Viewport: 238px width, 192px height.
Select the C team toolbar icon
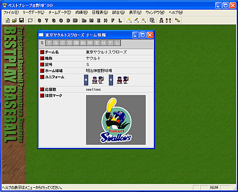[61, 21]
